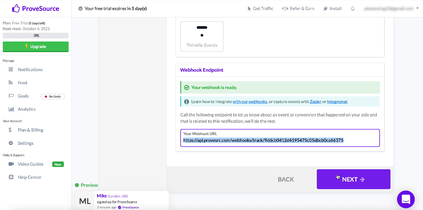
Task: Click the blurred account email
Action: pos(389,9)
